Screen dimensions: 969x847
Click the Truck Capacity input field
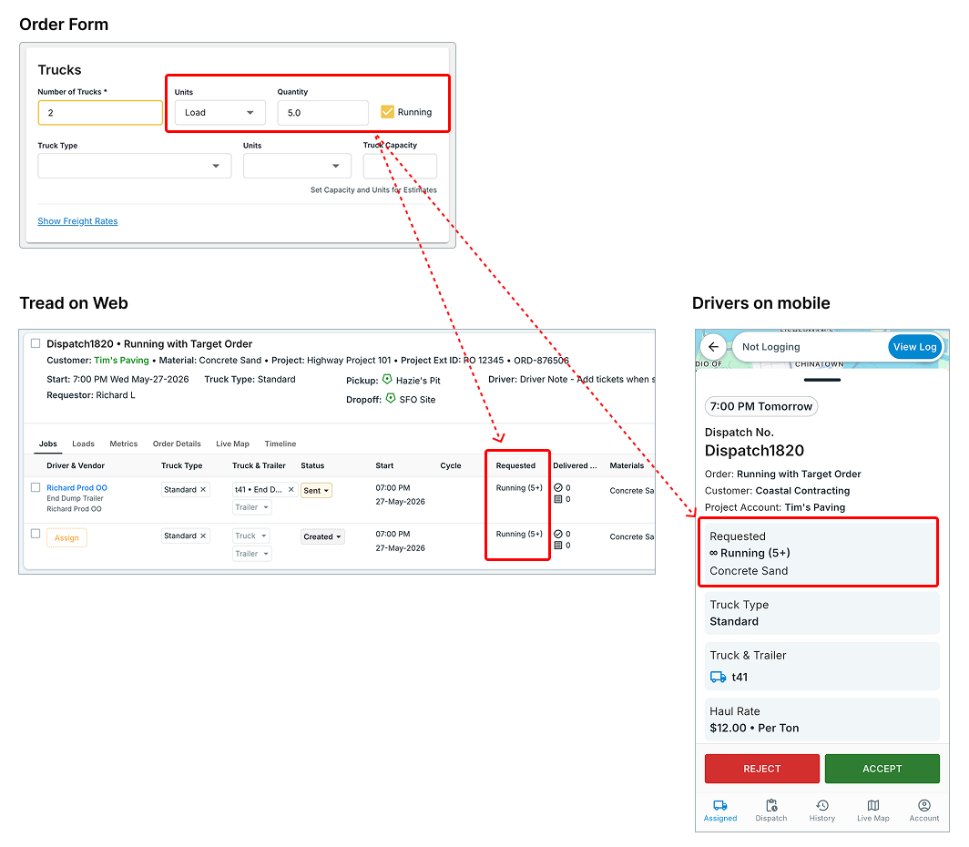[400, 166]
